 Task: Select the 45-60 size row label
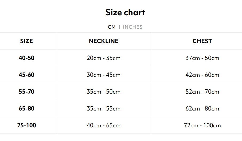pyautogui.click(x=26, y=75)
